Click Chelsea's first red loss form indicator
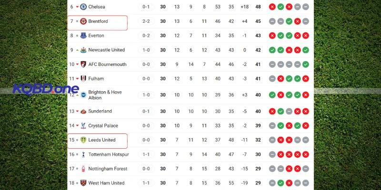This screenshot has height=190, width=381. tap(272, 7)
